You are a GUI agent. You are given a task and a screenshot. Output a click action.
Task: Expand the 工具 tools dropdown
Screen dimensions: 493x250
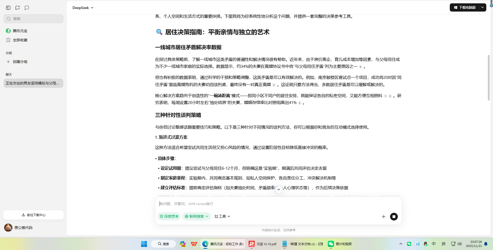pyautogui.click(x=222, y=216)
